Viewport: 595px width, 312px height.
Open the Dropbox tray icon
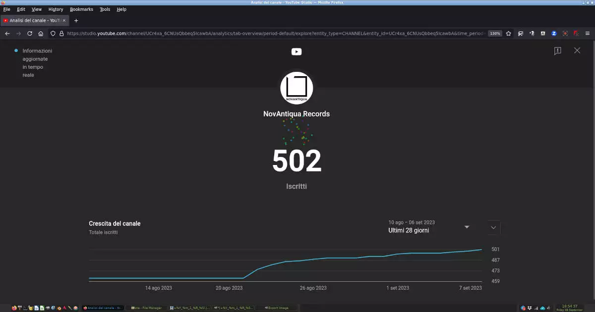[x=530, y=308]
